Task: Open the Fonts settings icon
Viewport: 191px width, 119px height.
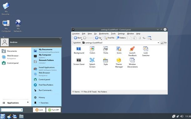Action: (x=106, y=49)
